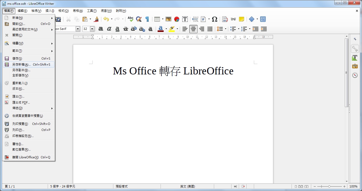Click the insert chart icon

click(177, 19)
